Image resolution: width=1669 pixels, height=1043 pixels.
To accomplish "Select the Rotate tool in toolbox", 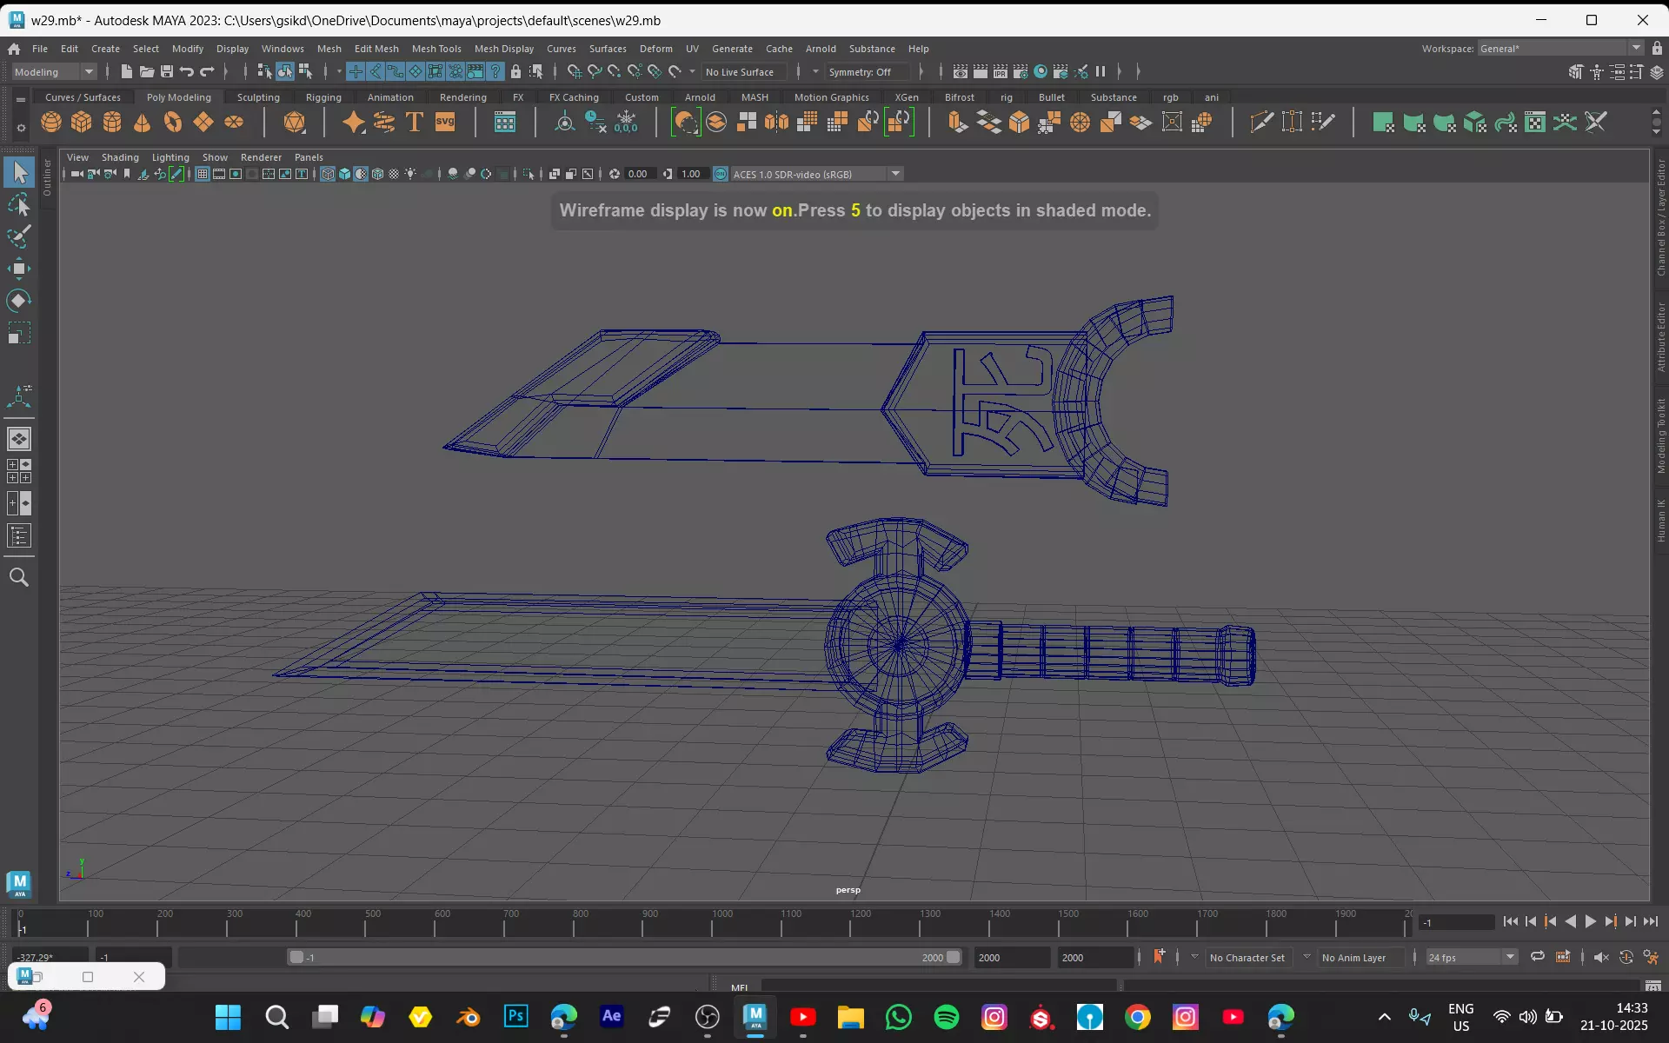I will [x=19, y=301].
